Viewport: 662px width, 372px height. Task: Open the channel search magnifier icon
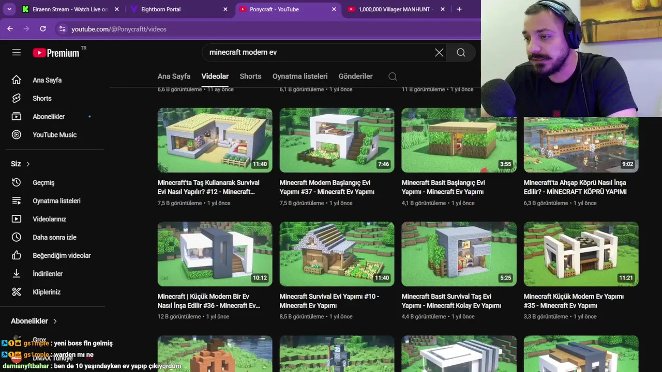[x=393, y=76]
